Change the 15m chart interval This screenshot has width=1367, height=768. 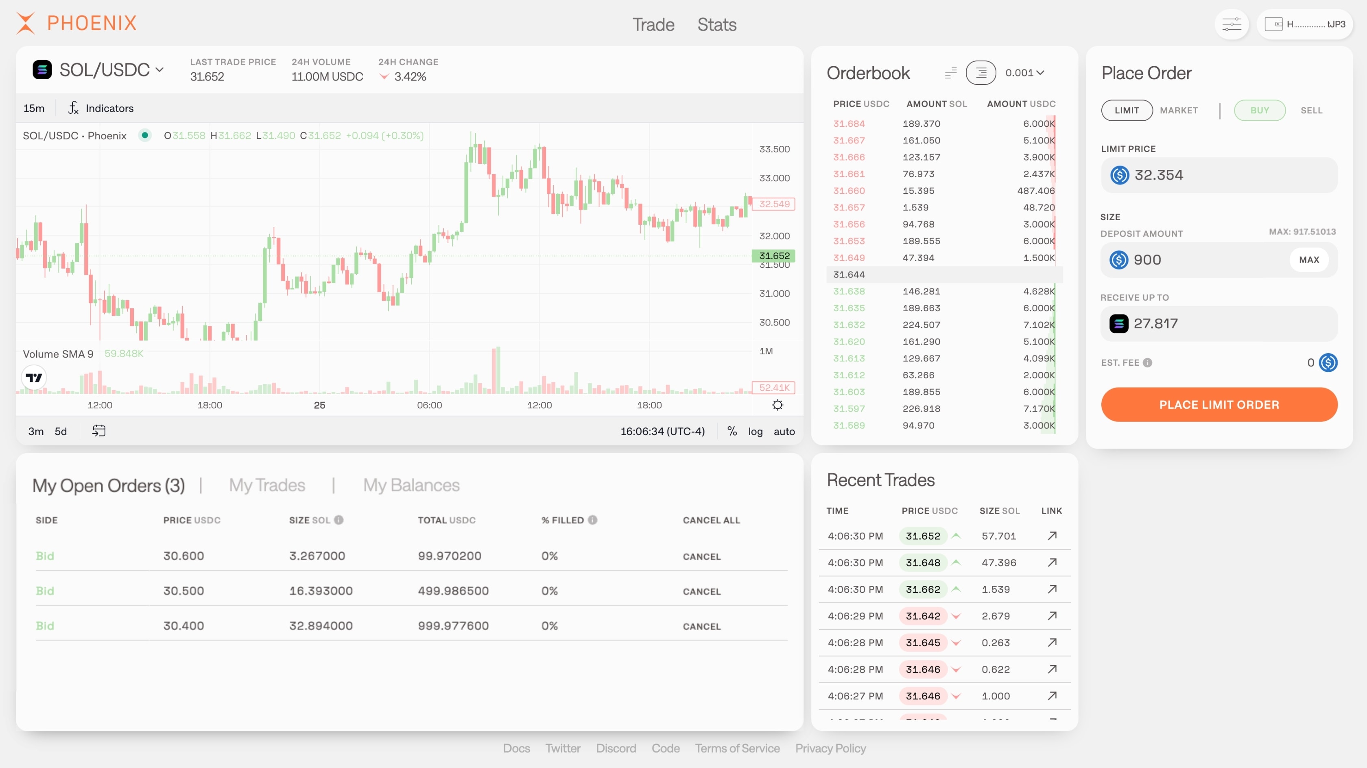[34, 108]
